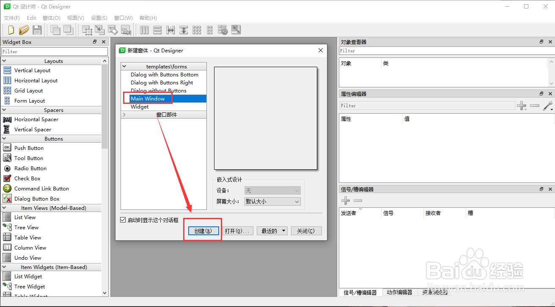555x307 pixels.
Task: Open the 设备 combo box
Action: 272,190
